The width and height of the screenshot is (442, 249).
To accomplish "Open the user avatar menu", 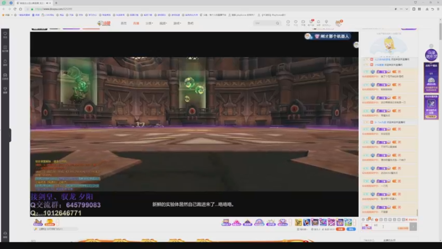I will (x=338, y=23).
